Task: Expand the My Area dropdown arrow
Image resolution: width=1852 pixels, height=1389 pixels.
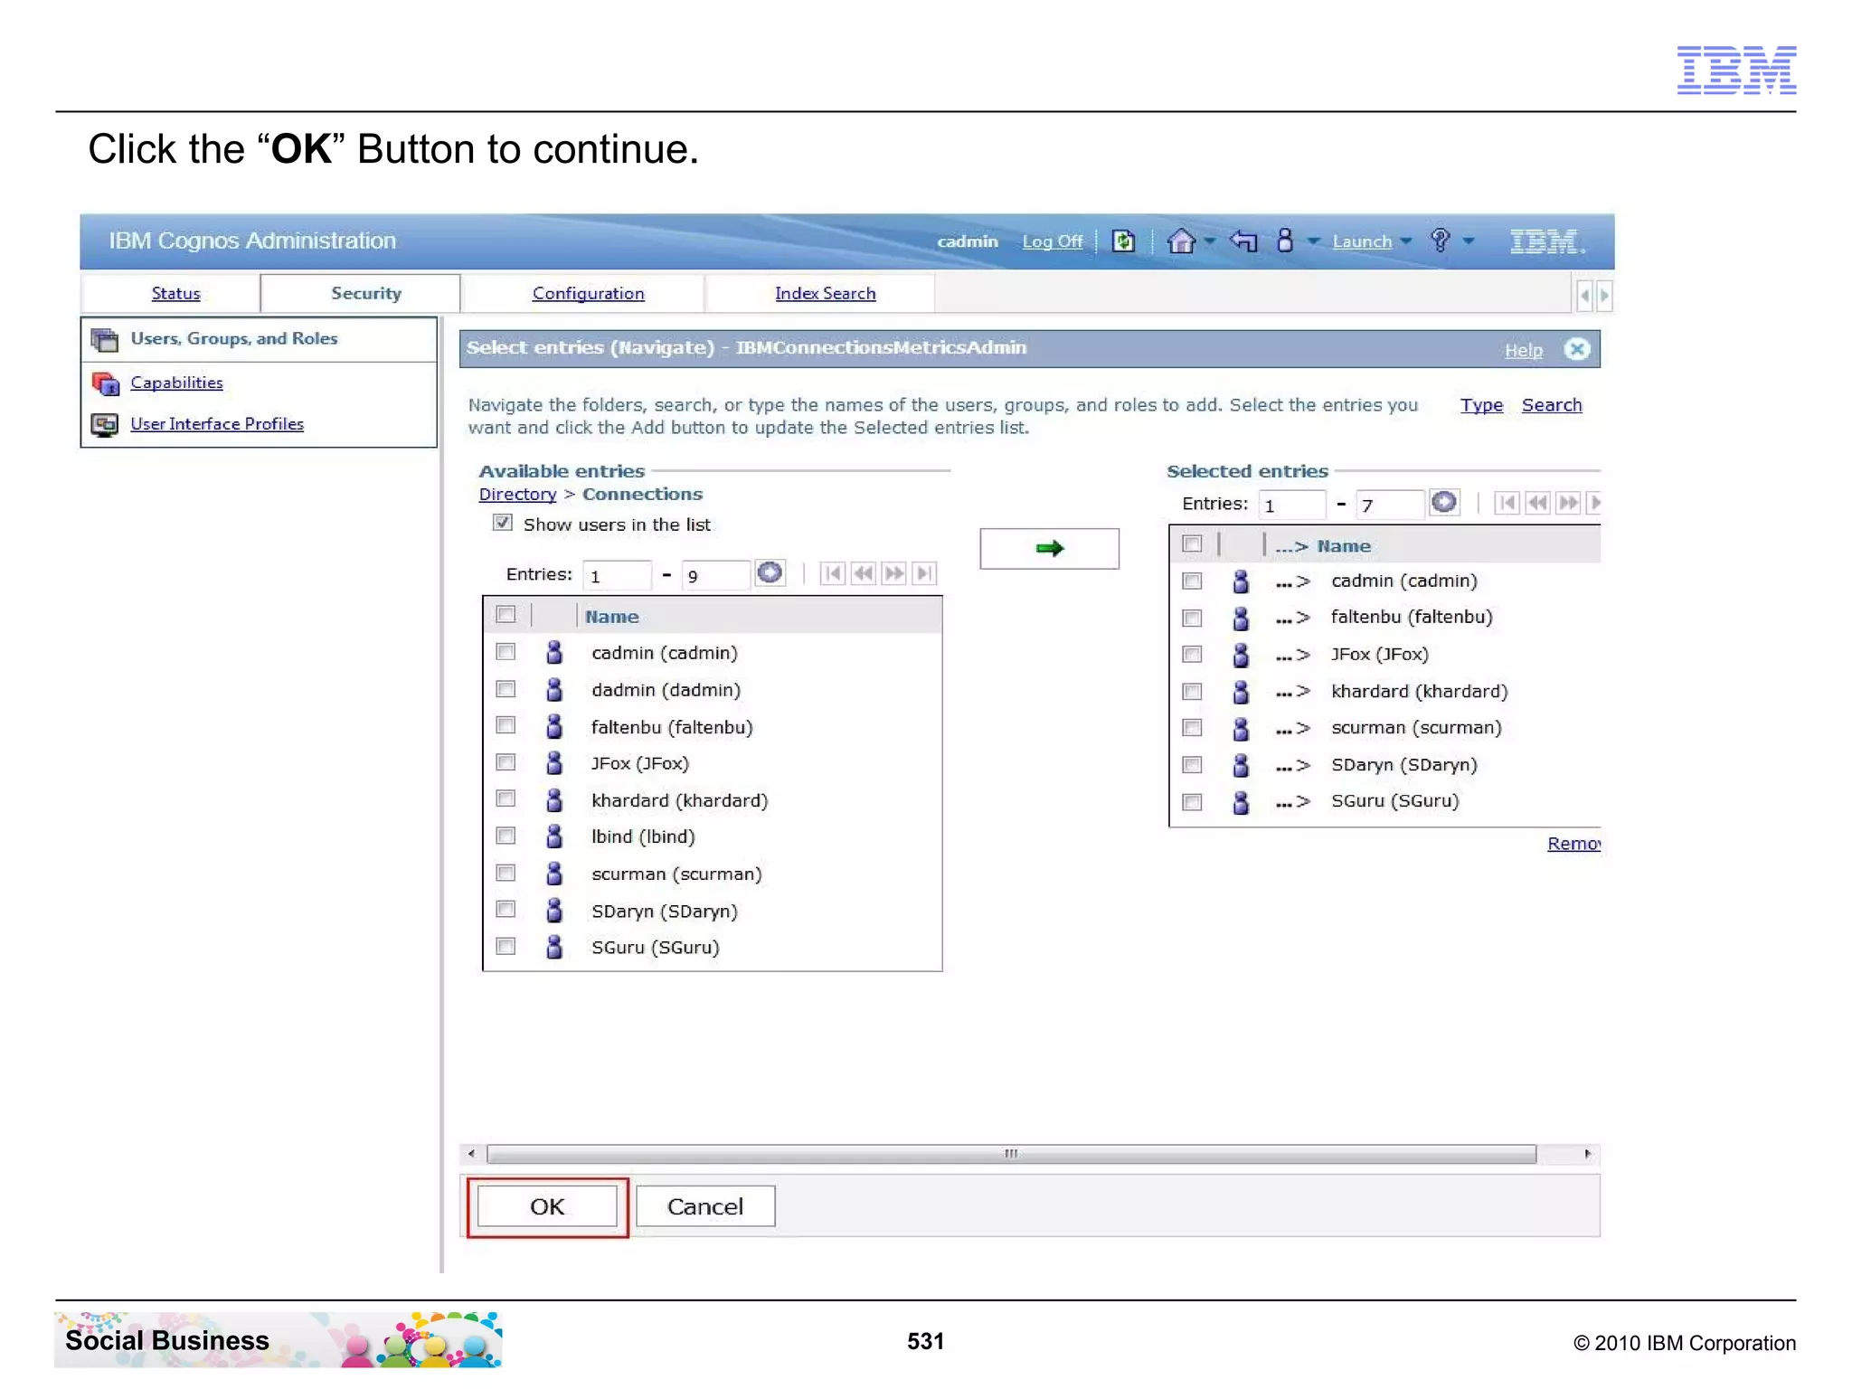Action: click(x=1313, y=241)
